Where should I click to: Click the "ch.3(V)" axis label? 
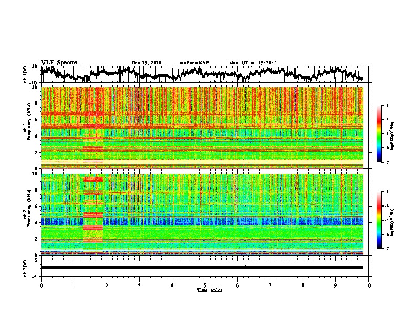click(x=25, y=268)
